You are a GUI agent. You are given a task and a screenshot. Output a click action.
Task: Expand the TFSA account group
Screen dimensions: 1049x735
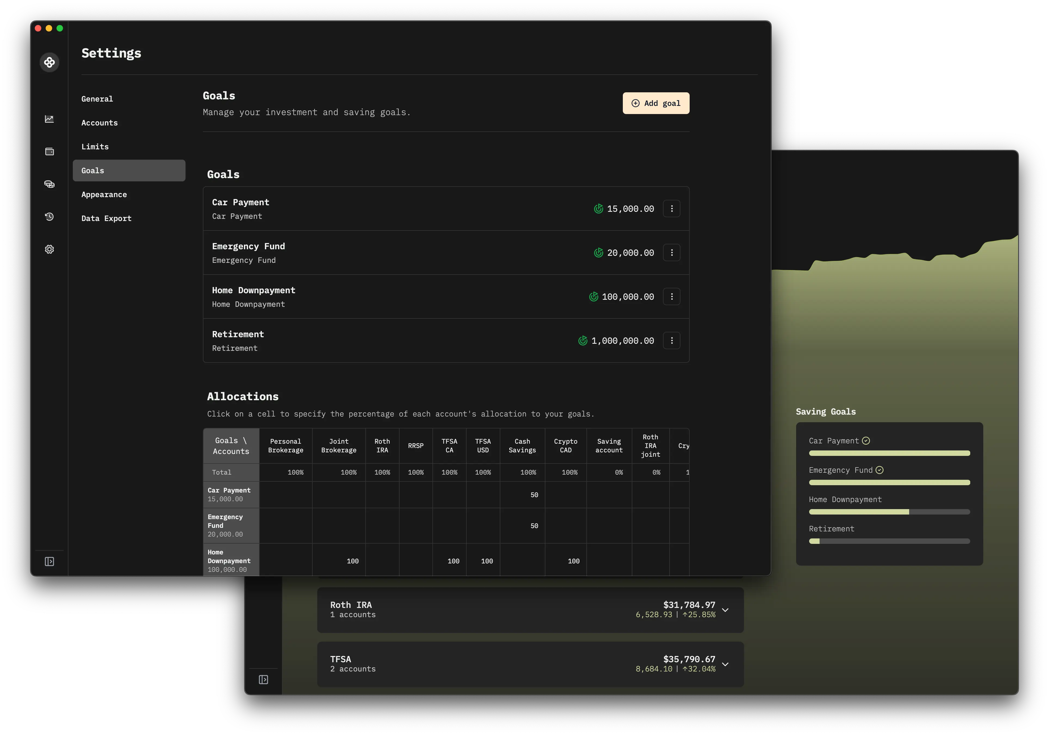[x=725, y=665]
